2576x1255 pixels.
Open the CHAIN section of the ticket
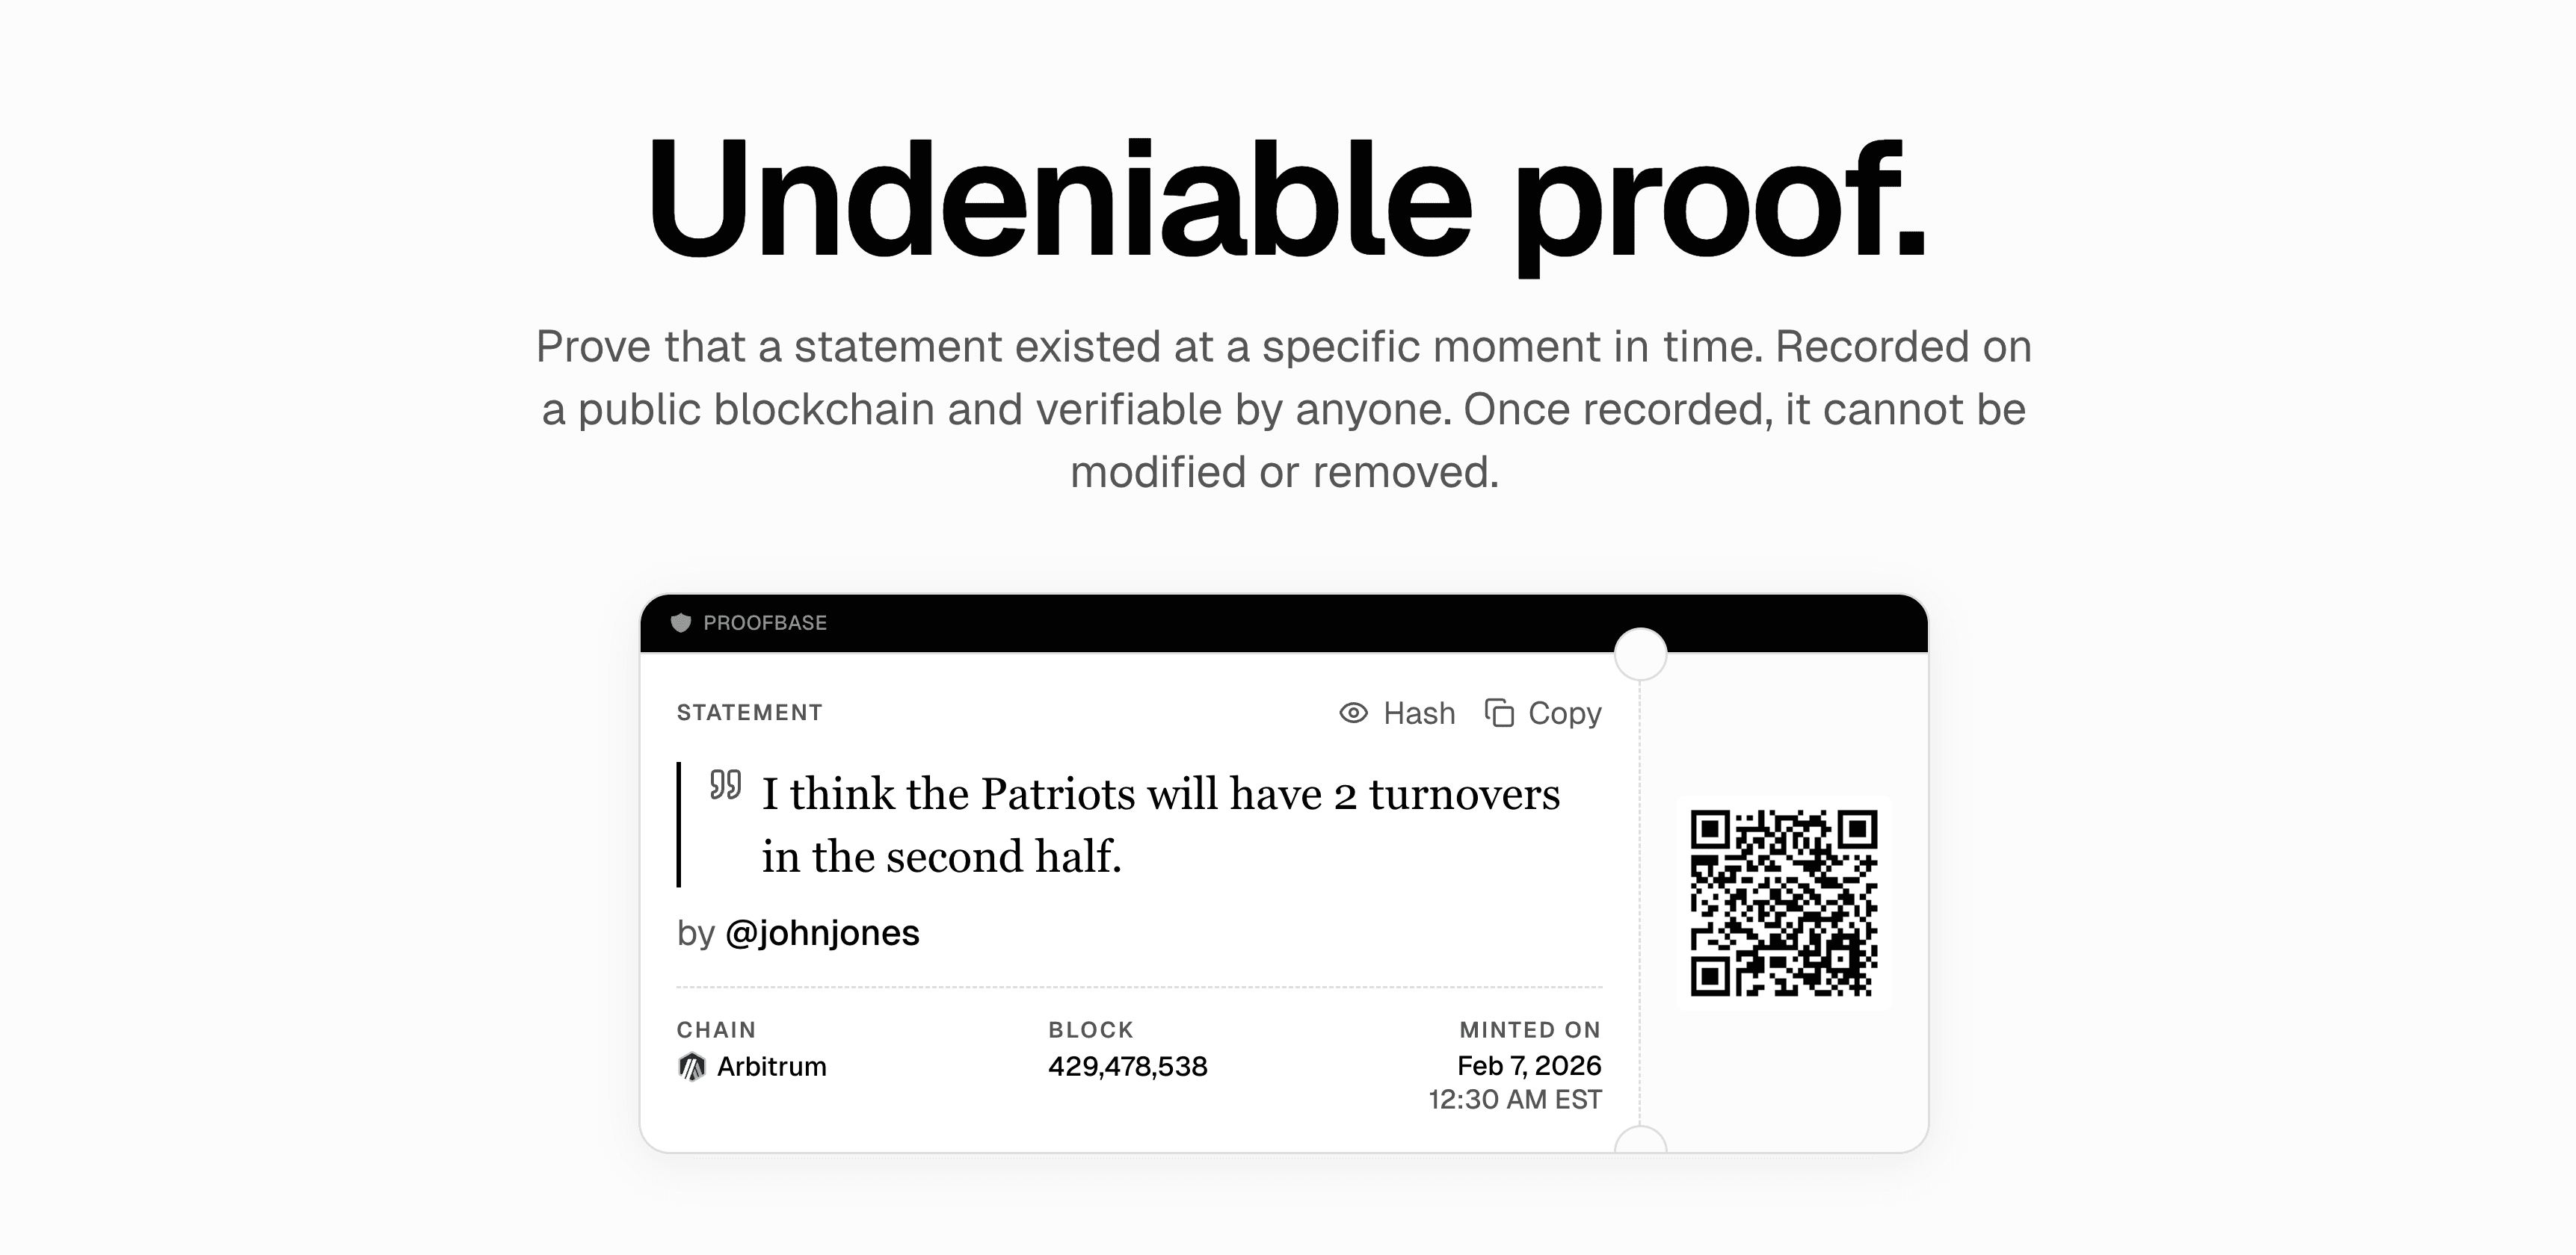[716, 1029]
